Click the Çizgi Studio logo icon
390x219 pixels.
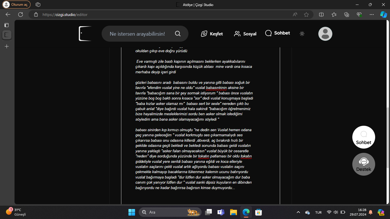coord(85,34)
